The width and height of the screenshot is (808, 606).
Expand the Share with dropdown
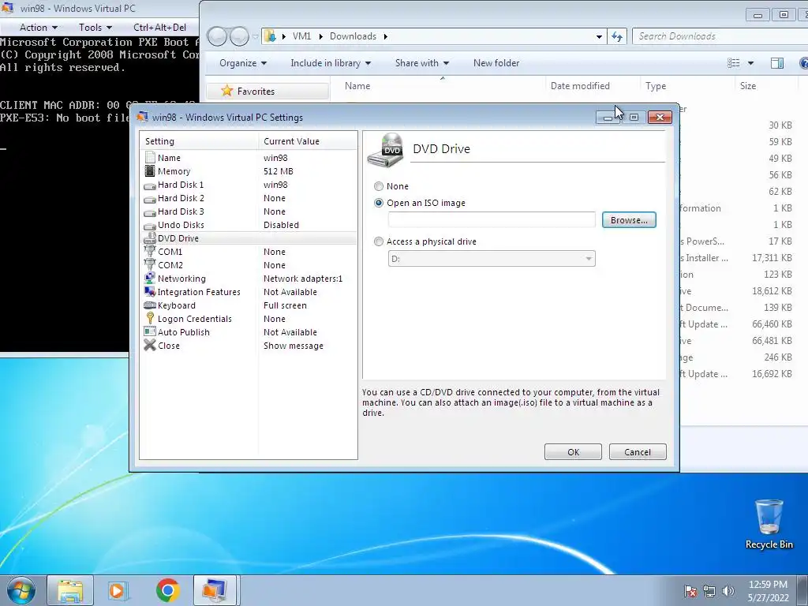pos(423,63)
